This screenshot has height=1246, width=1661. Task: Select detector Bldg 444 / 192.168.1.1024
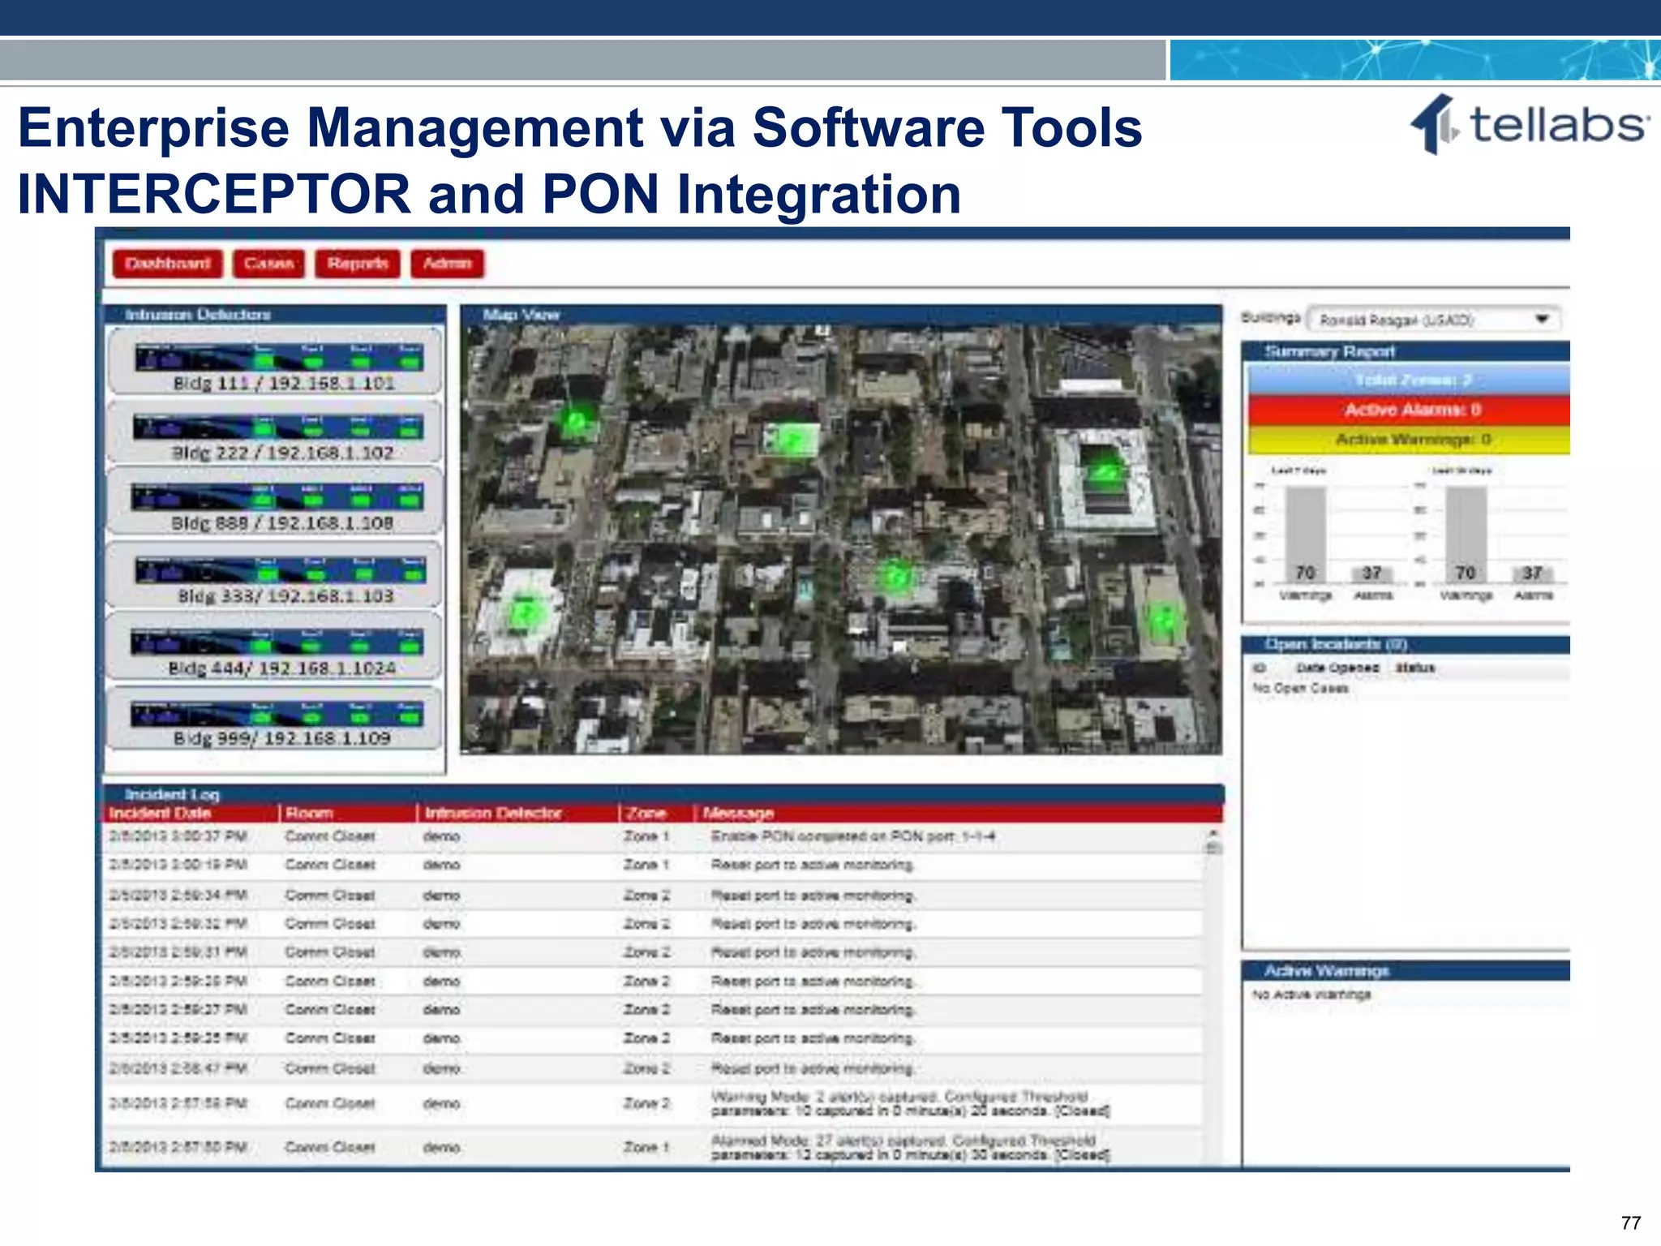tap(275, 647)
